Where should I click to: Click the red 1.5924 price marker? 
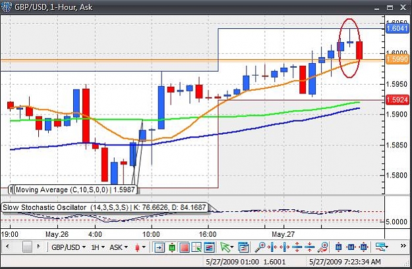click(397, 99)
